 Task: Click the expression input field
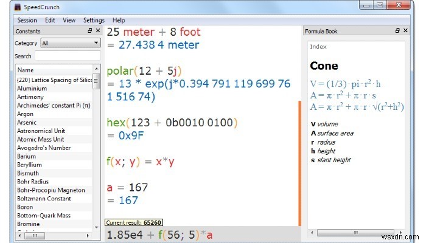tap(203, 234)
